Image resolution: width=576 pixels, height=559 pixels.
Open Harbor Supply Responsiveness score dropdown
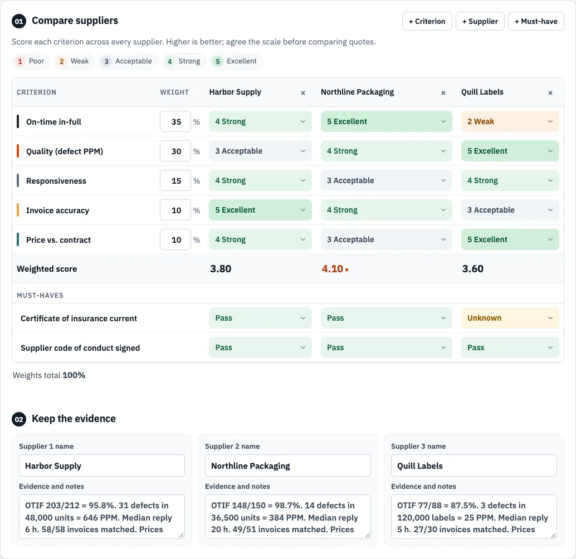(x=260, y=180)
